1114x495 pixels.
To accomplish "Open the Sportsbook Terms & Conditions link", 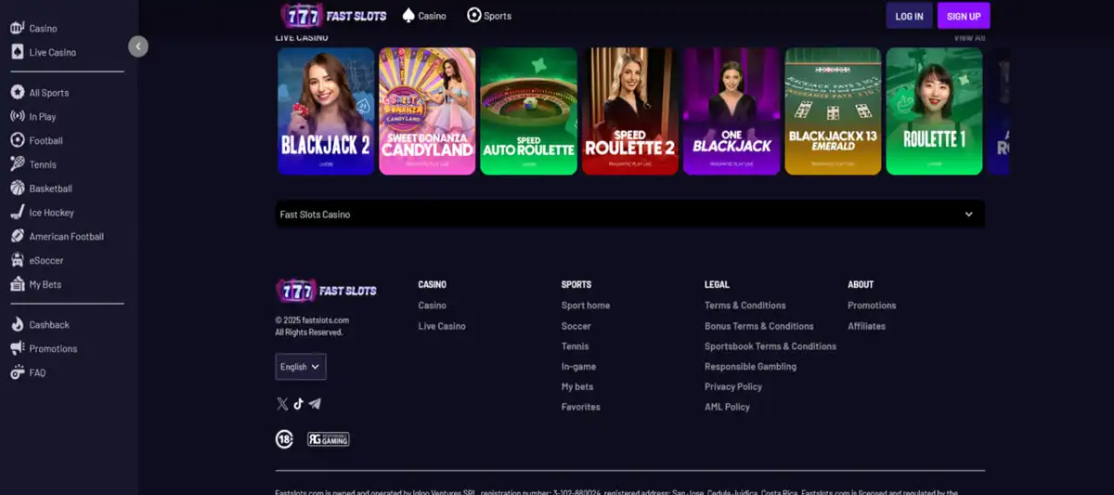I will (771, 346).
